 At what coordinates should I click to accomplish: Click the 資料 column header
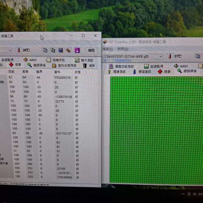click(57, 72)
